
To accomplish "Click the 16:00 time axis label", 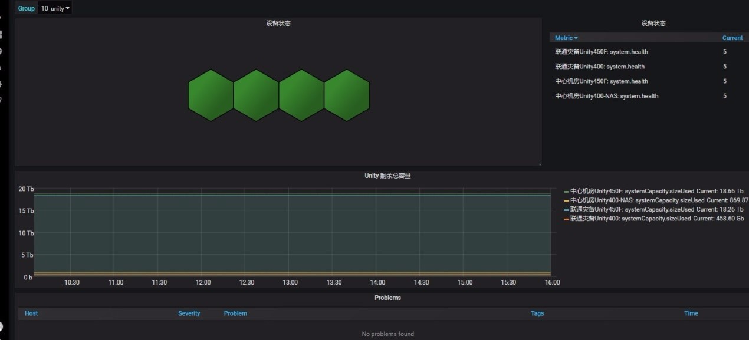I will (552, 282).
